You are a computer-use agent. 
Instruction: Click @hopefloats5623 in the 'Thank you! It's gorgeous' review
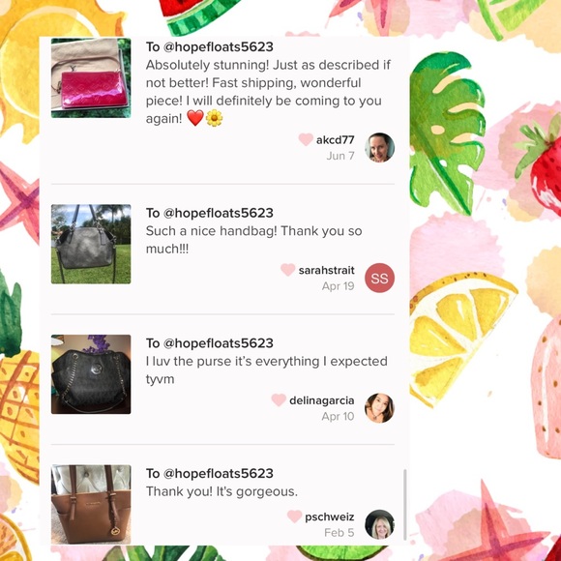[219, 473]
